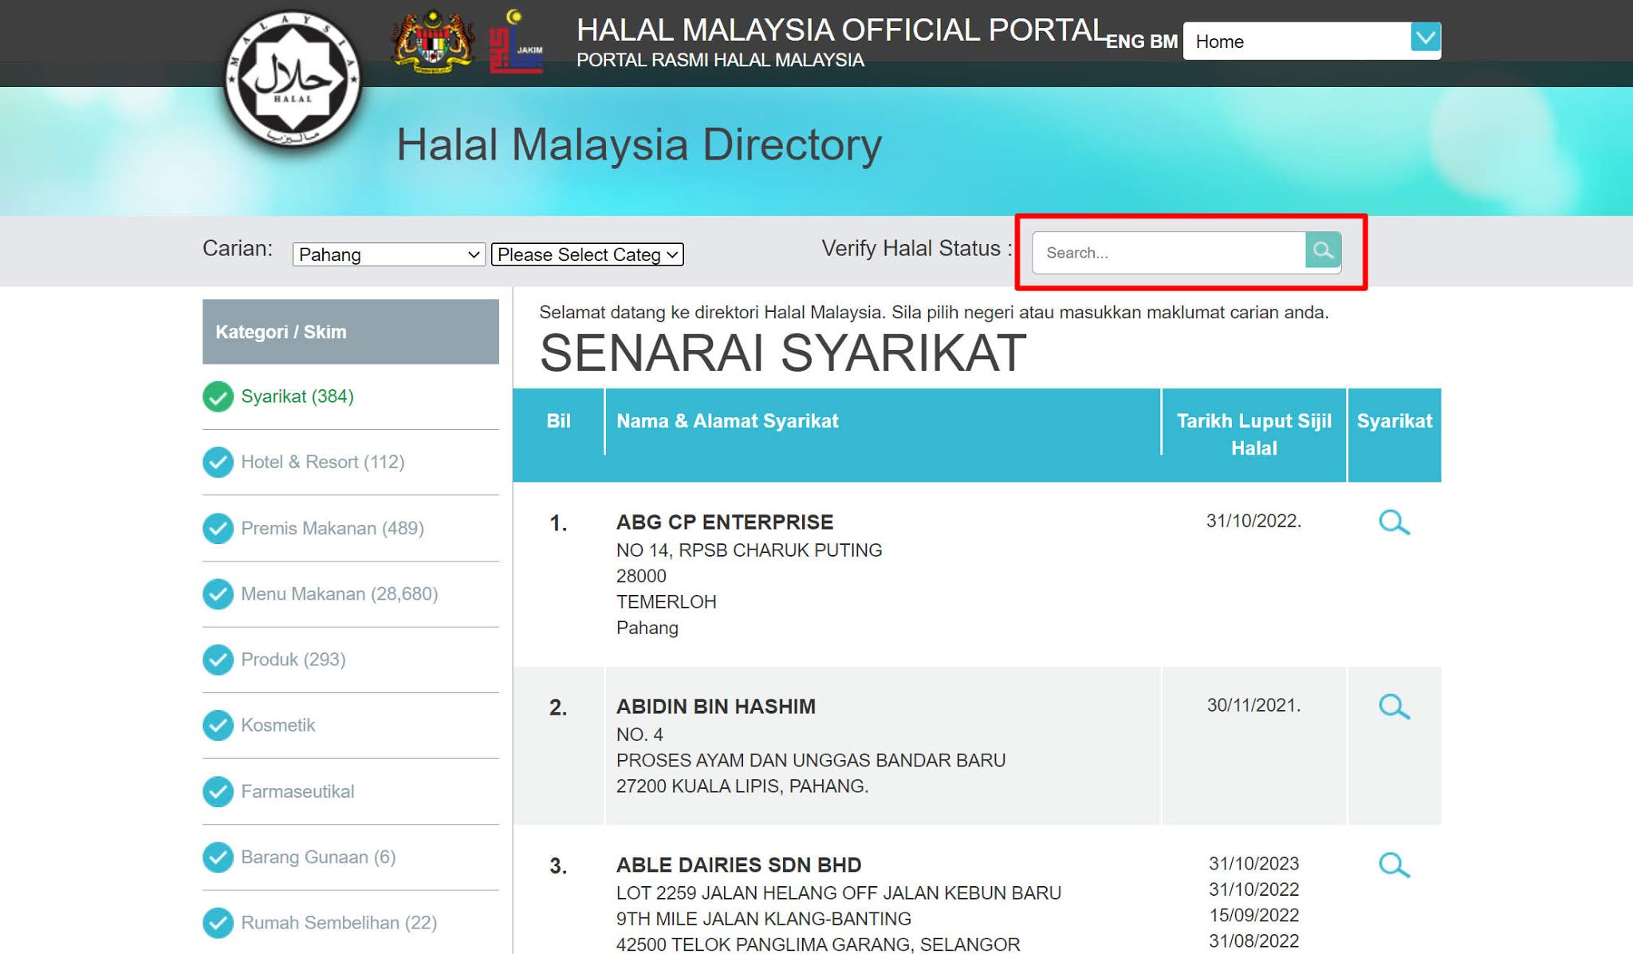
Task: Click the Bil column header
Action: click(558, 421)
